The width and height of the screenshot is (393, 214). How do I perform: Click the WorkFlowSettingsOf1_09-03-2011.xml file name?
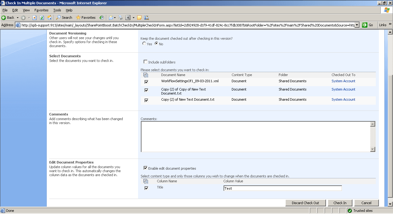point(190,81)
